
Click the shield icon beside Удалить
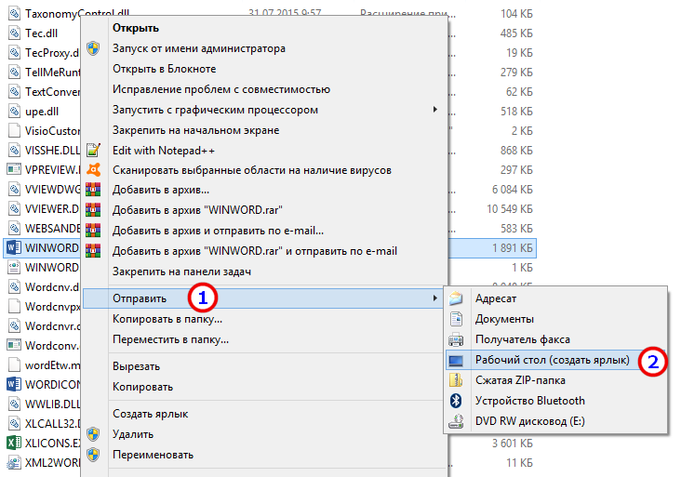click(93, 434)
